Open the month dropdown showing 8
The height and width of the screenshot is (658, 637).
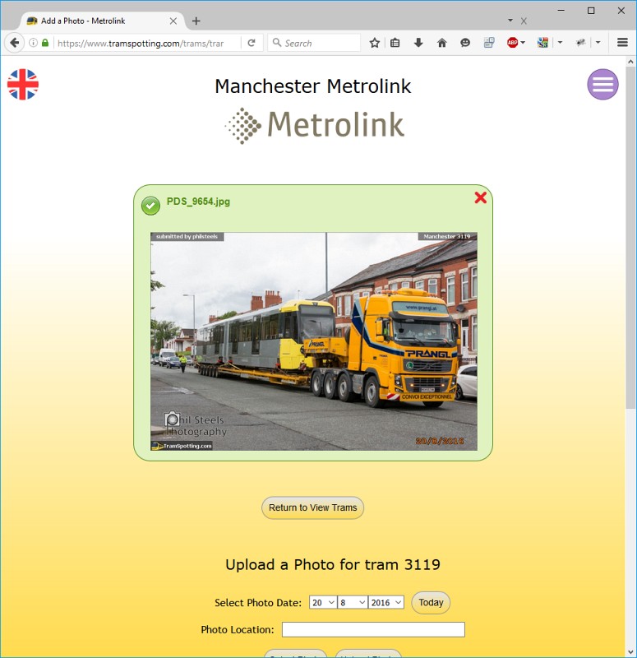pos(353,603)
